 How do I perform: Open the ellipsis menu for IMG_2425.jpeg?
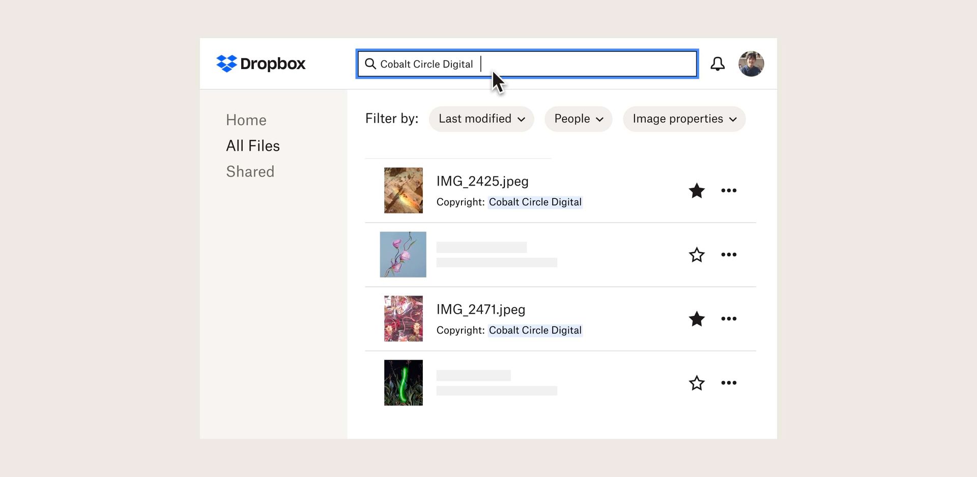[729, 191]
